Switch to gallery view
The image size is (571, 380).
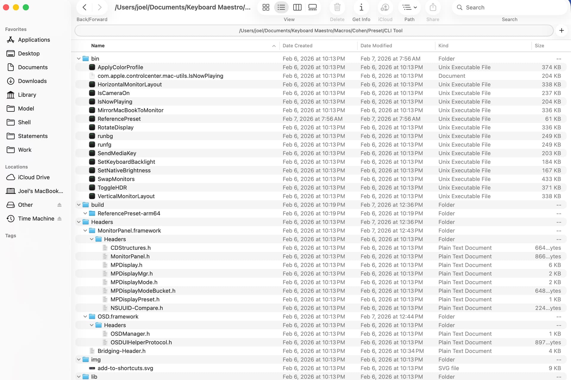pyautogui.click(x=312, y=7)
